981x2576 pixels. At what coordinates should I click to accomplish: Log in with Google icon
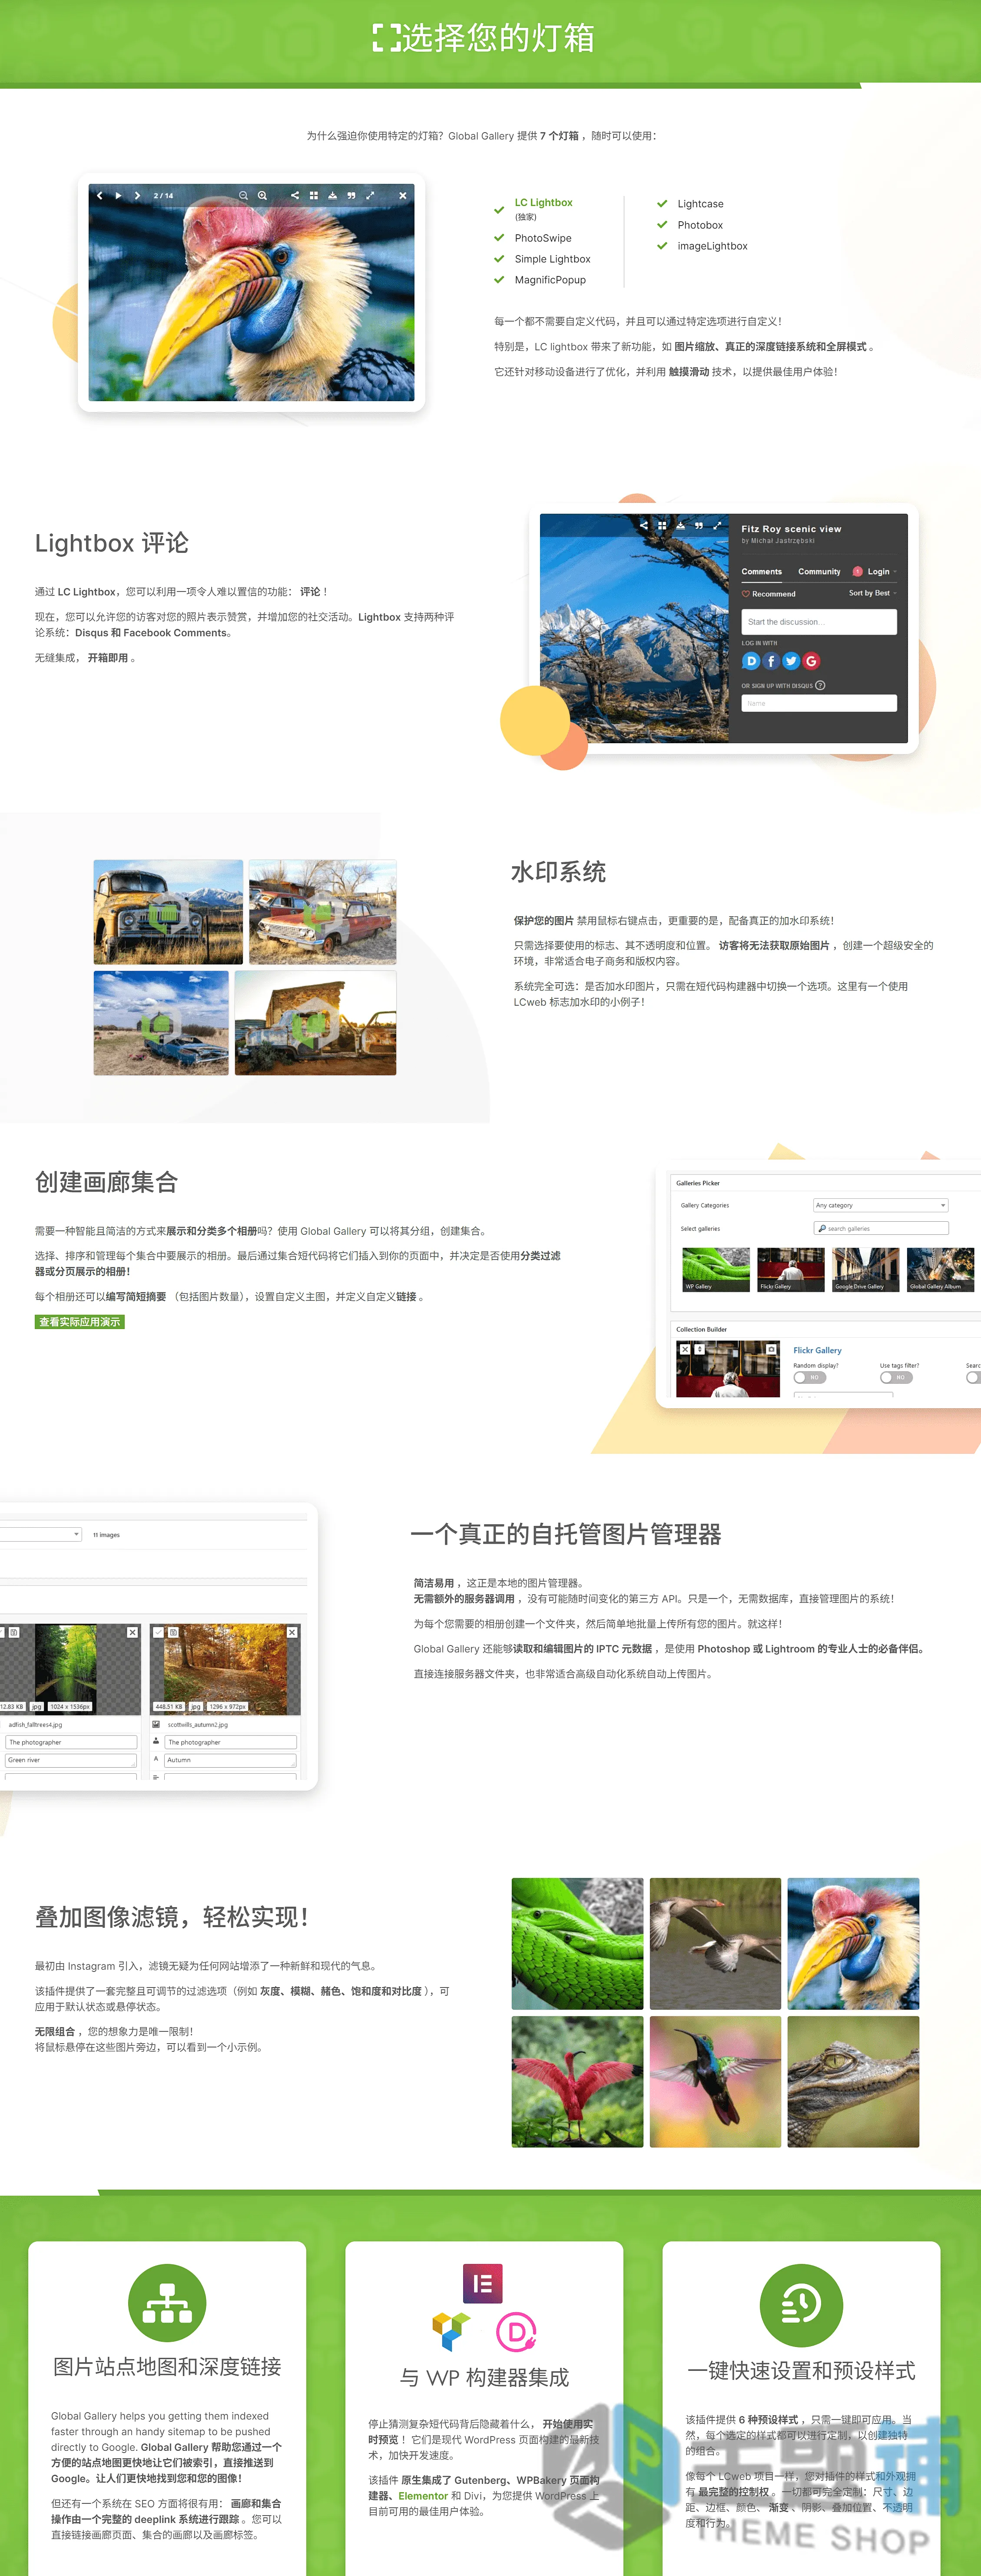pos(811,661)
